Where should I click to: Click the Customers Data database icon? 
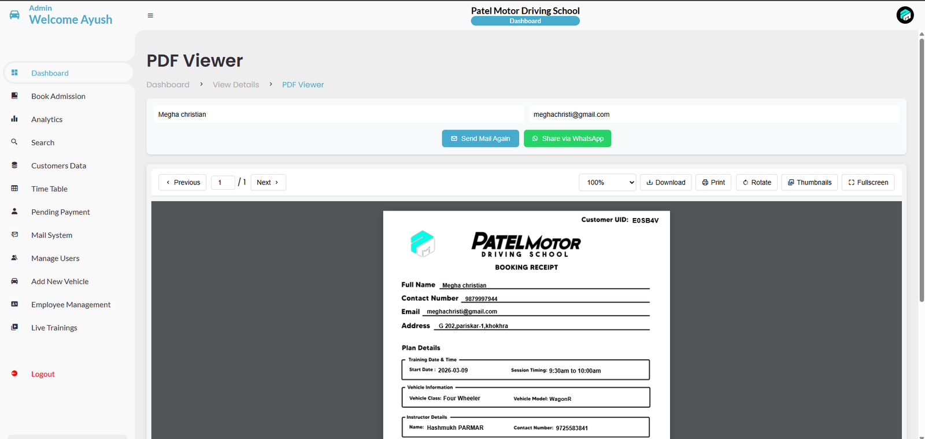coord(14,165)
